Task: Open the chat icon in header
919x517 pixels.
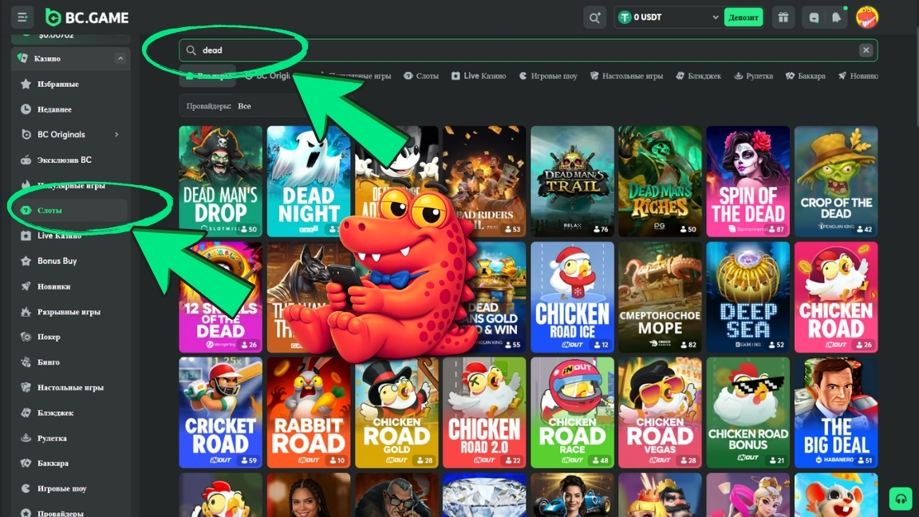Action: tap(814, 18)
